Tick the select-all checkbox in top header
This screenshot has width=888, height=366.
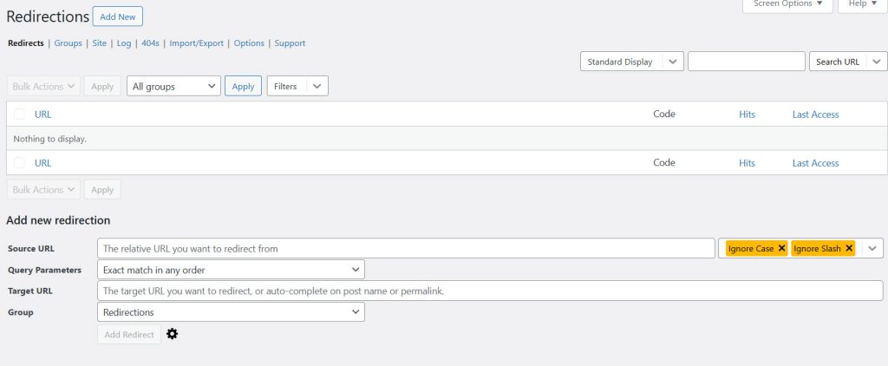[19, 114]
